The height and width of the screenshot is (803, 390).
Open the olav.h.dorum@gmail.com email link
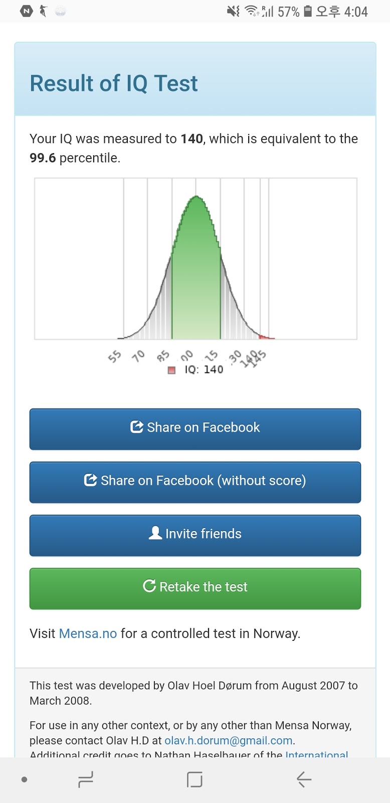click(229, 740)
